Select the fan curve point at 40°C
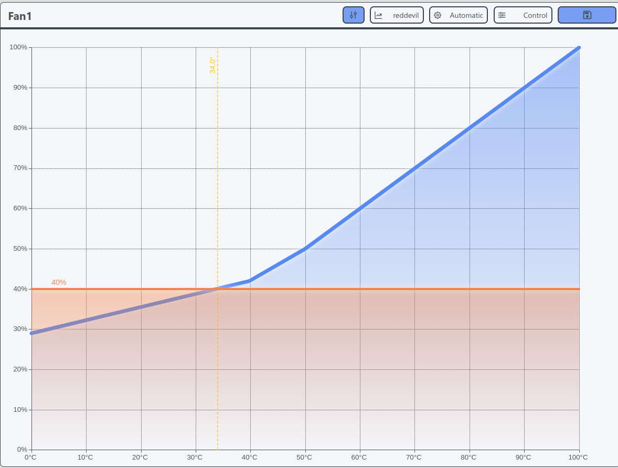The width and height of the screenshot is (618, 468). click(250, 281)
